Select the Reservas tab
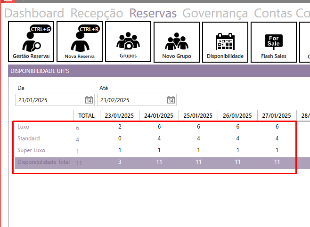The image size is (310, 227). click(x=153, y=13)
